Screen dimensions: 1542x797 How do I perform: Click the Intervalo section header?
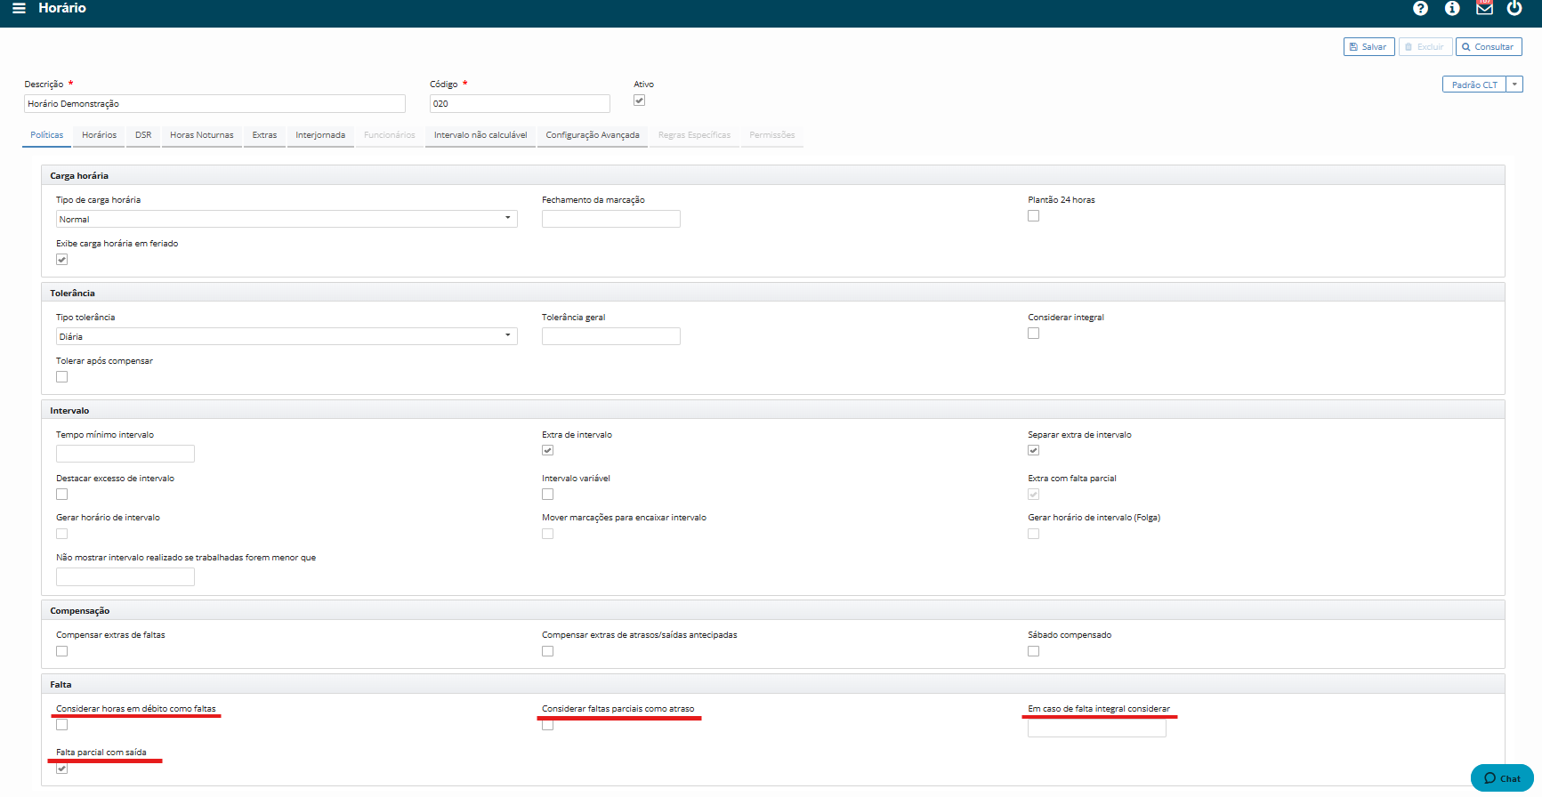[772, 411]
